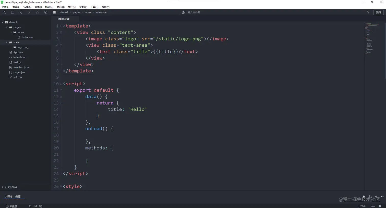The width and height of the screenshot is (386, 208).
Task: Click the star bookmark icon
Action: [x=38, y=12]
